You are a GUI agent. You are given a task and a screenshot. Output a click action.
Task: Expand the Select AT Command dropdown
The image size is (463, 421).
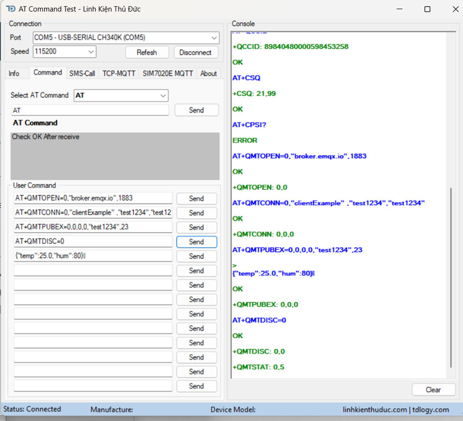point(163,96)
